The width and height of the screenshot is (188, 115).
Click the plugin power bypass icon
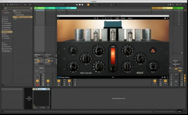point(59,18)
